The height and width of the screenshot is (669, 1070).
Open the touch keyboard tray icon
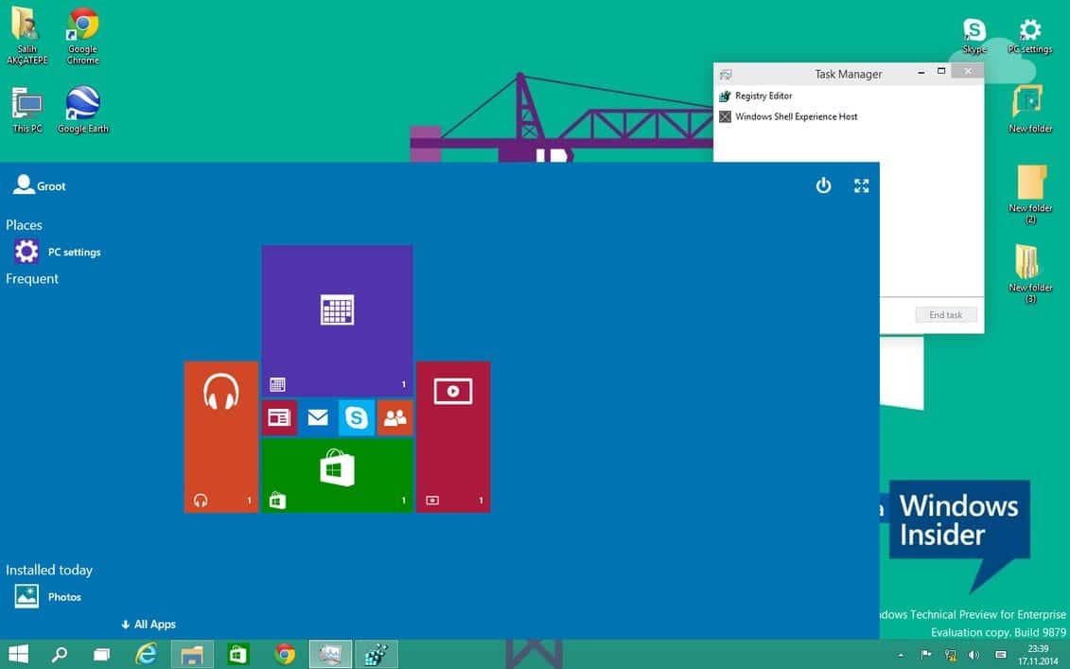pos(1001,655)
